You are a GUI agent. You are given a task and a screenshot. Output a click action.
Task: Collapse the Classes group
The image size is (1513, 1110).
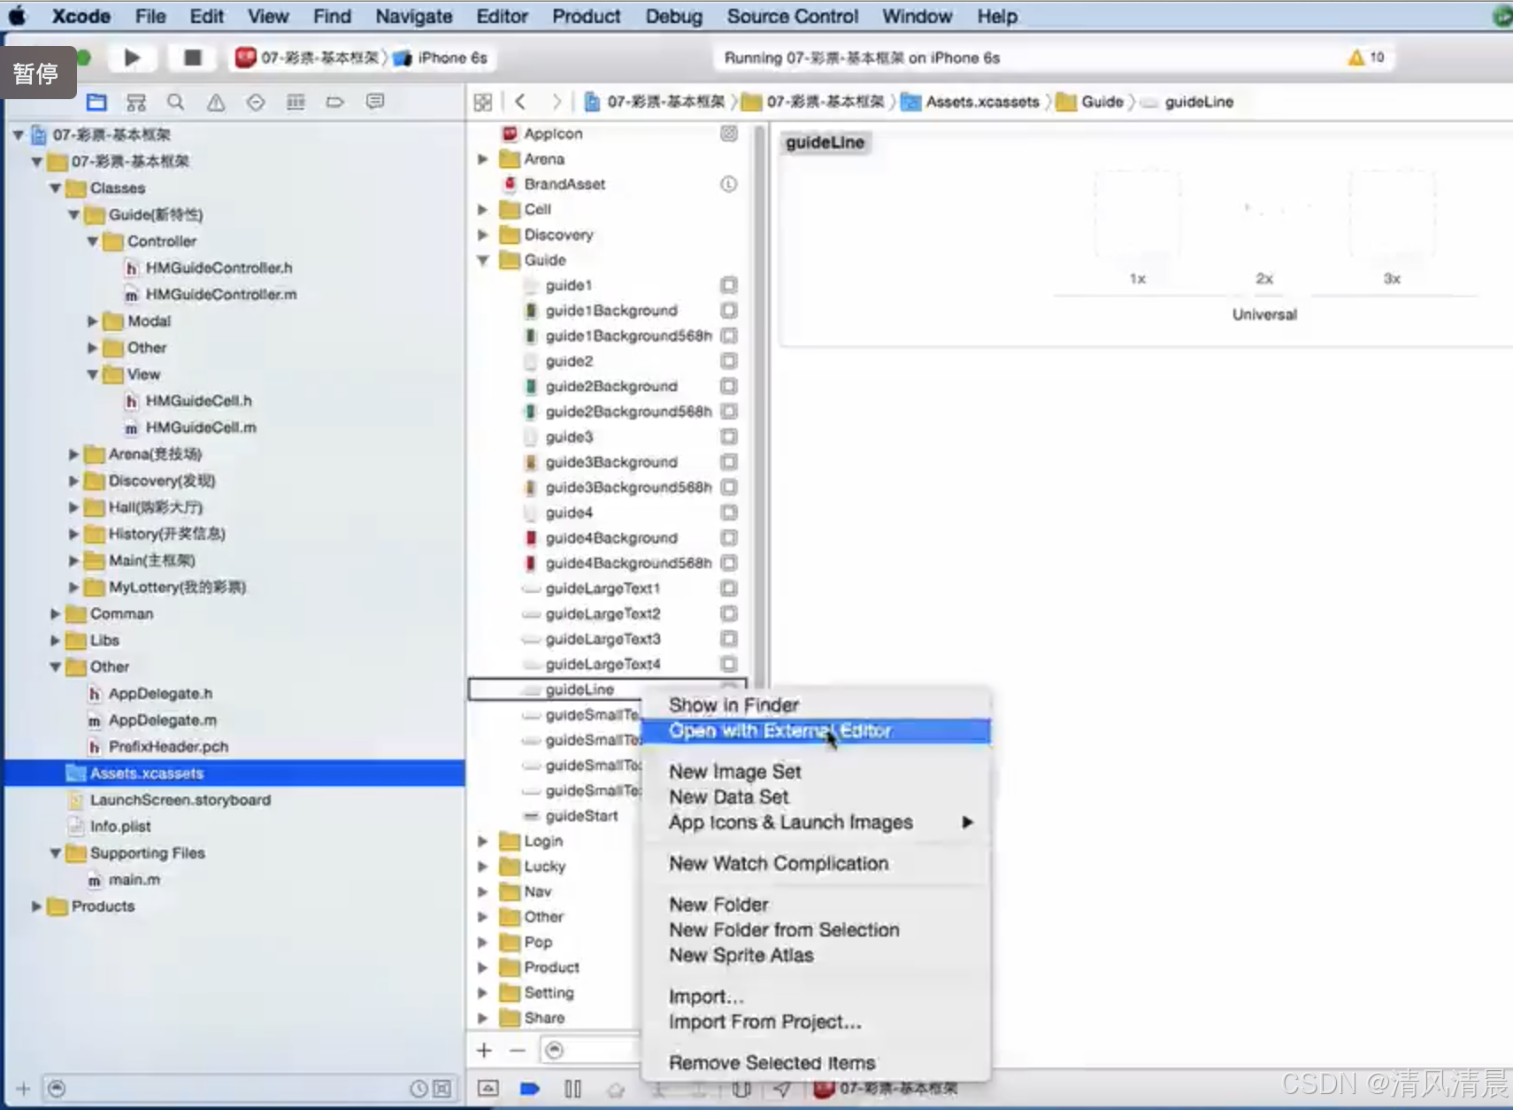click(55, 189)
